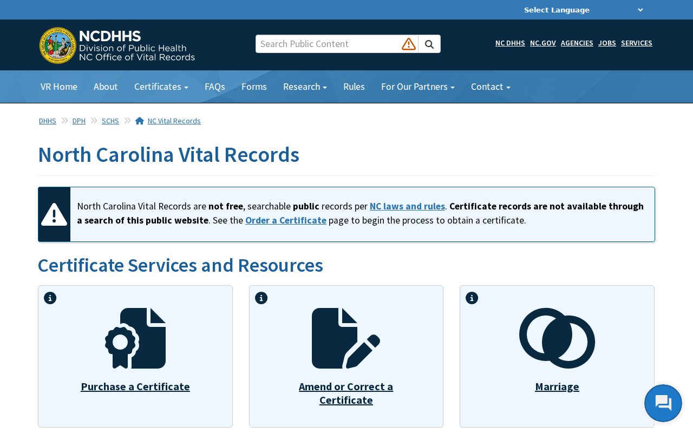Click the search magnifier button
The width and height of the screenshot is (693, 433).
429,44
